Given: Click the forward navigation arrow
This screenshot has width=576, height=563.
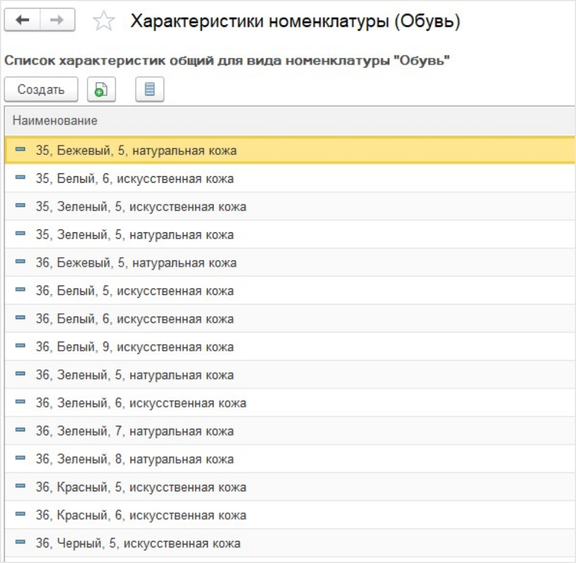Looking at the screenshot, I should point(57,20).
